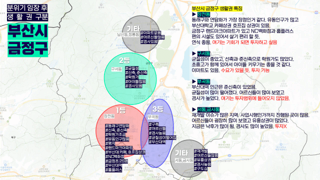Select the yellow 부산시 금정구 생활권 특징 title
The height and width of the screenshot is (180, 320).
[217, 8]
